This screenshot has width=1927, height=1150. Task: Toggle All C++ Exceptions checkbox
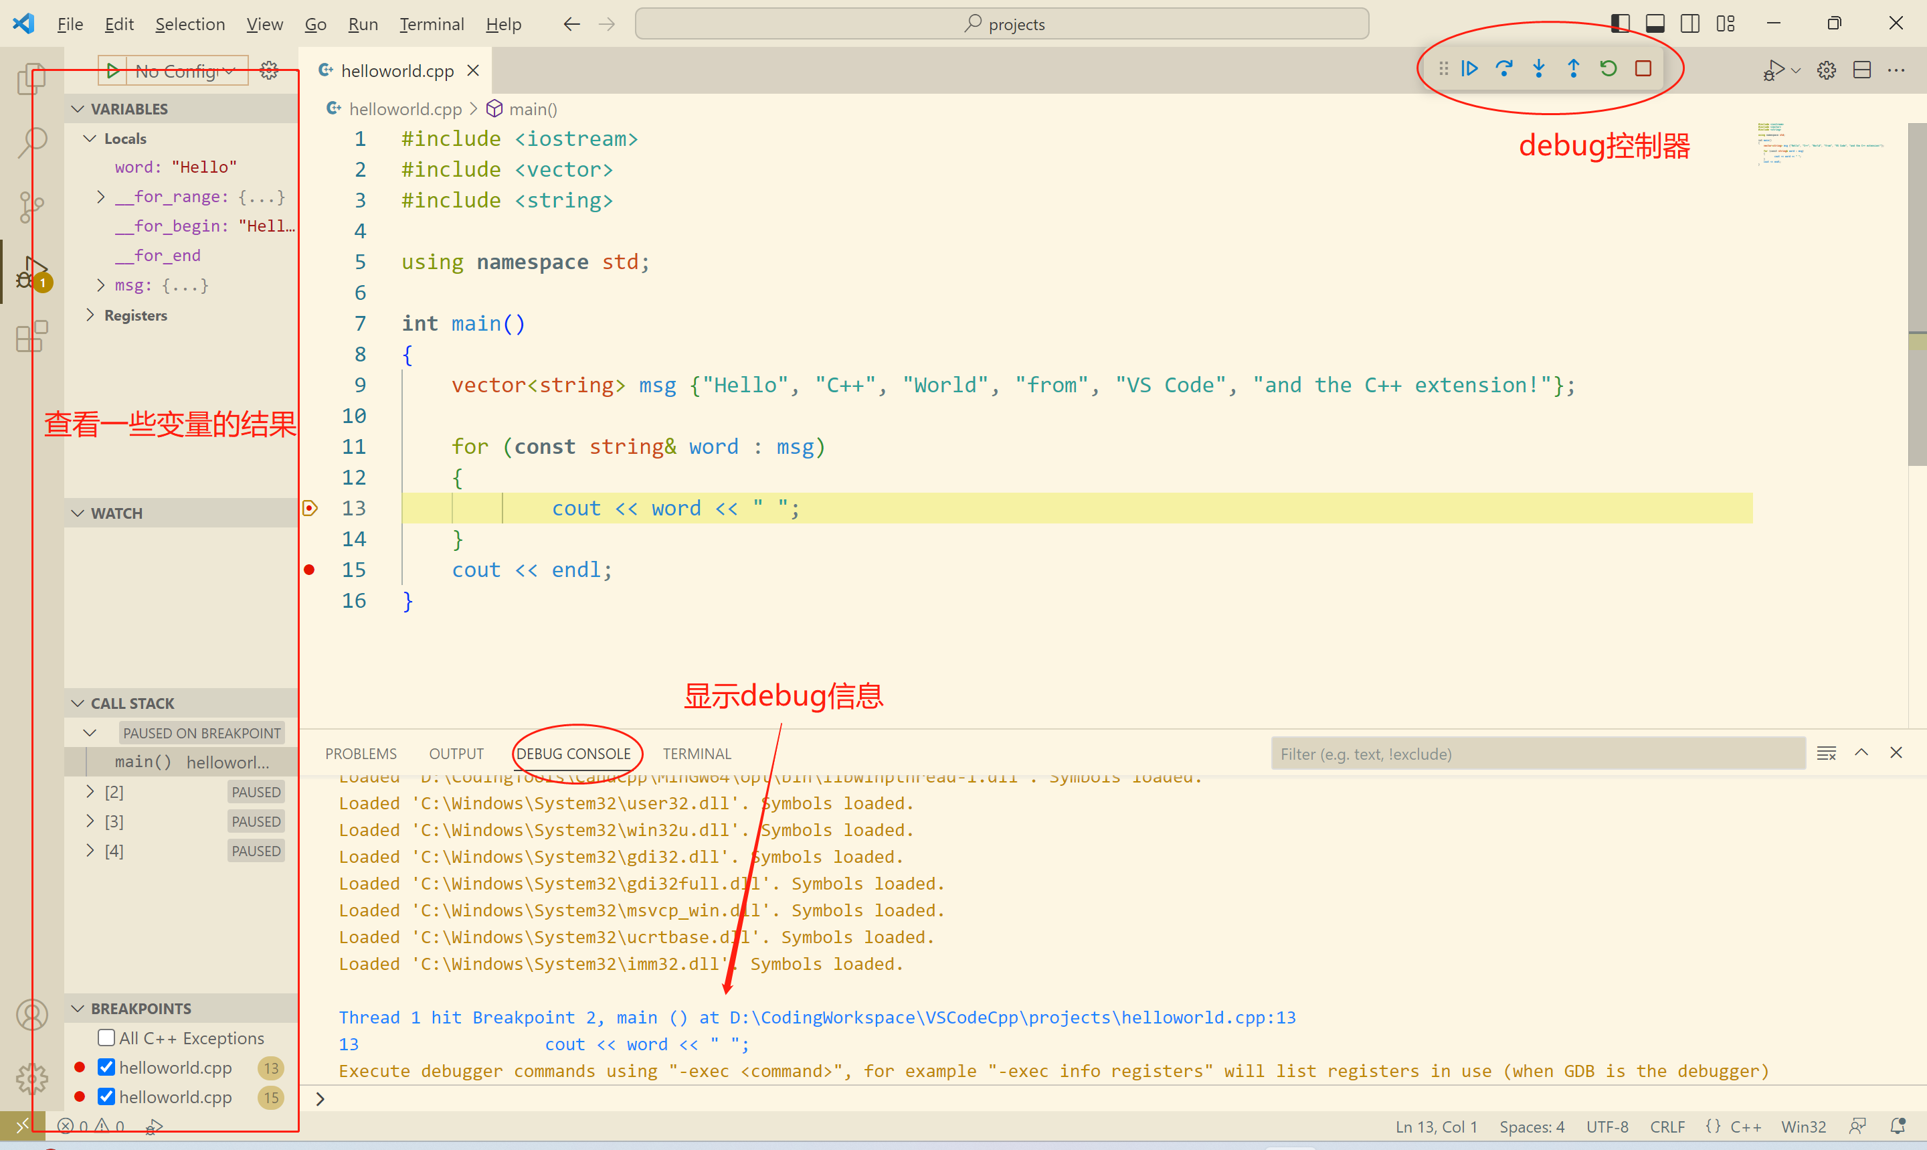(x=107, y=1038)
